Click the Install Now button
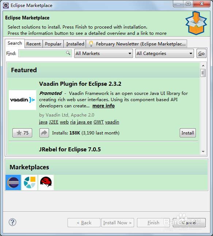213x236 pixels. (118, 222)
